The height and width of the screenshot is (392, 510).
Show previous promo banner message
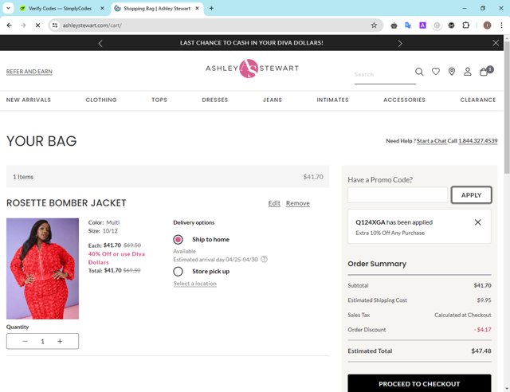tap(100, 43)
